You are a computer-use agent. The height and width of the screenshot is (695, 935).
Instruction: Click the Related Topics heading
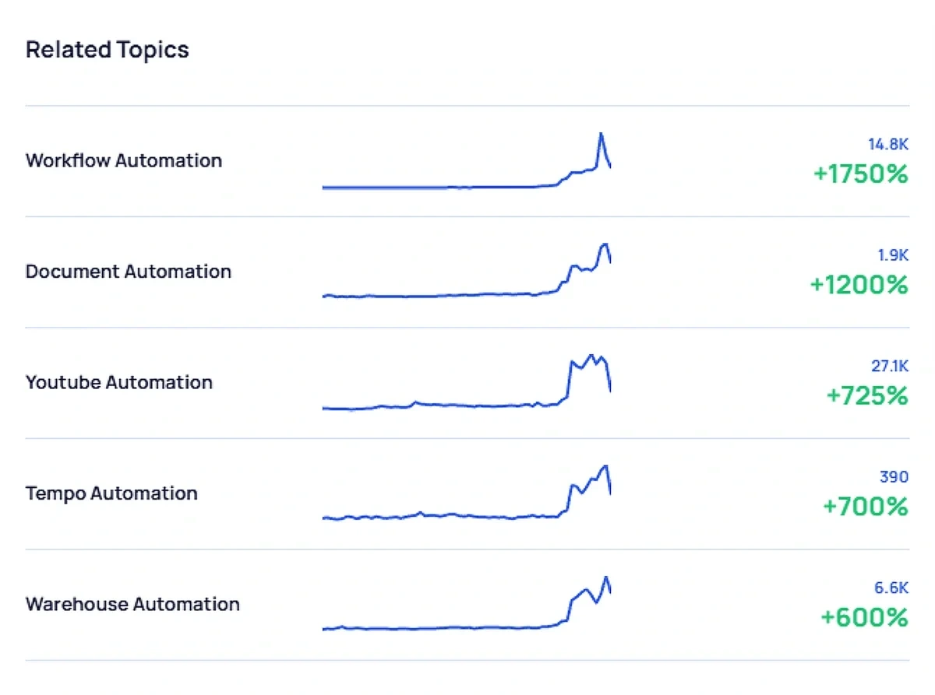pyautogui.click(x=107, y=49)
